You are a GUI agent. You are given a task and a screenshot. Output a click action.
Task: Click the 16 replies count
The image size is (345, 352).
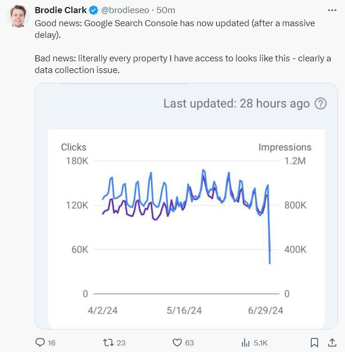51,343
